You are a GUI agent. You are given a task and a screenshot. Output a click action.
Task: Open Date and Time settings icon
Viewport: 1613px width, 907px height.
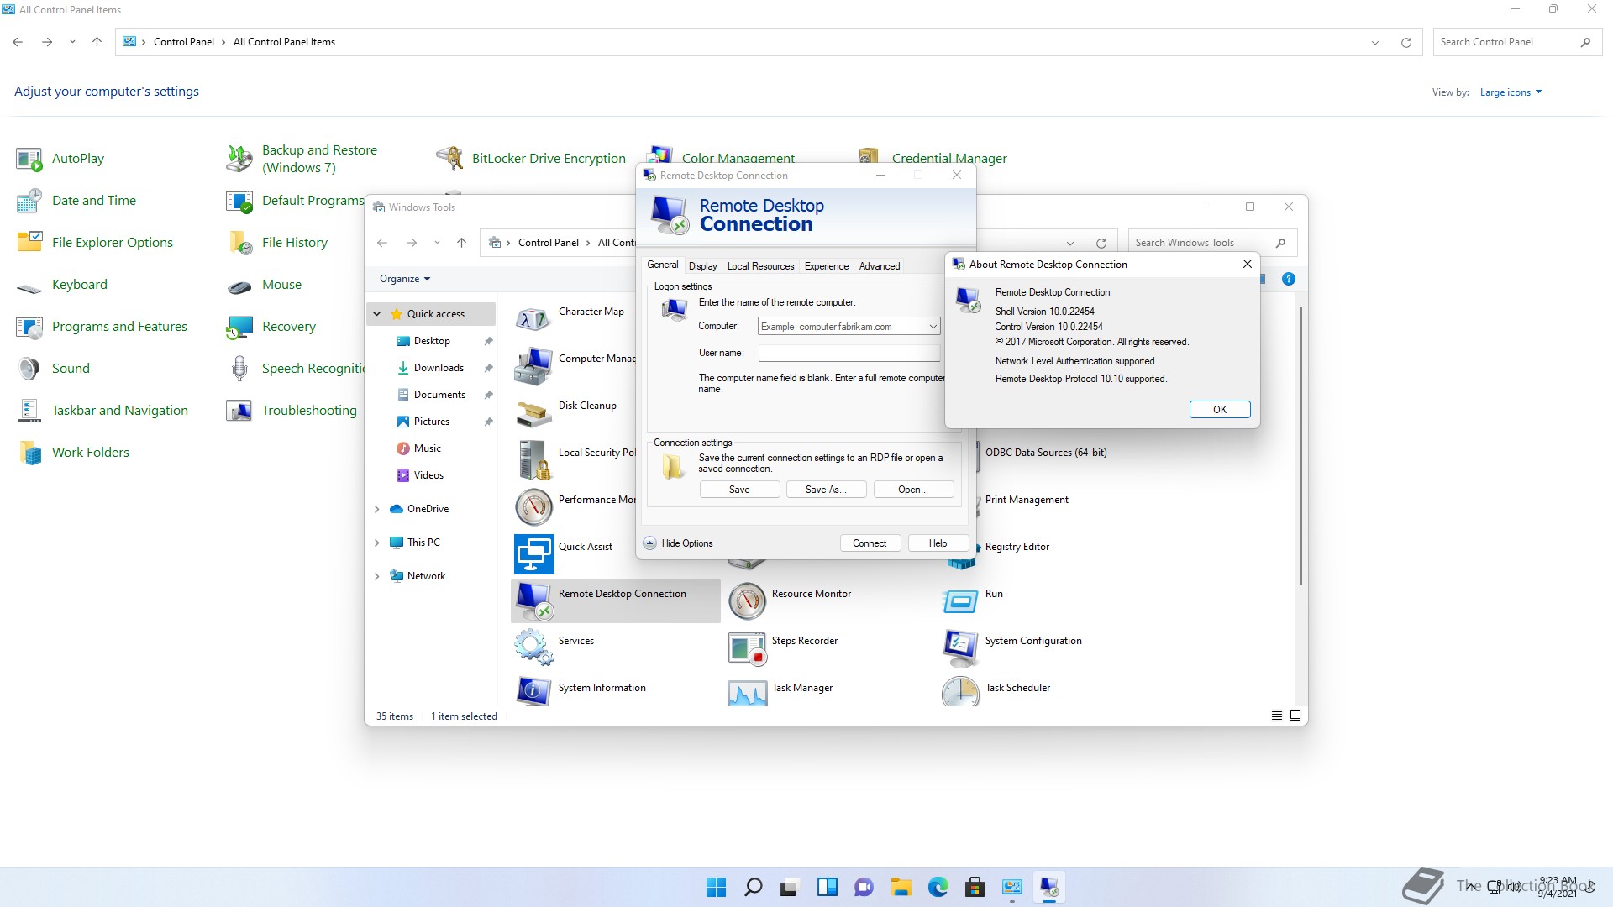(x=29, y=201)
